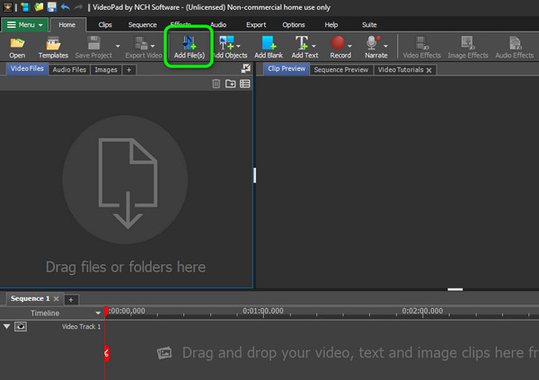
Task: Open the Audio ribbon tab
Action: pyautogui.click(x=218, y=25)
